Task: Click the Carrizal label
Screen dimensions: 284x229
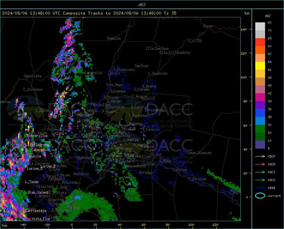Action: 103,170
